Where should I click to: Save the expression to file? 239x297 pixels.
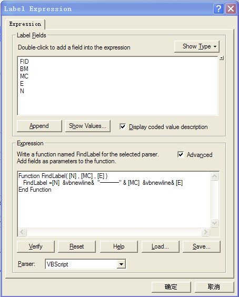coord(202,246)
